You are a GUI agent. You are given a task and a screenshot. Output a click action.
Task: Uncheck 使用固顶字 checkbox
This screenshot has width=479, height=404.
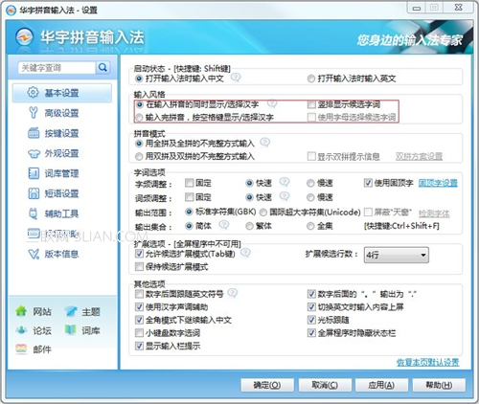tap(368, 183)
